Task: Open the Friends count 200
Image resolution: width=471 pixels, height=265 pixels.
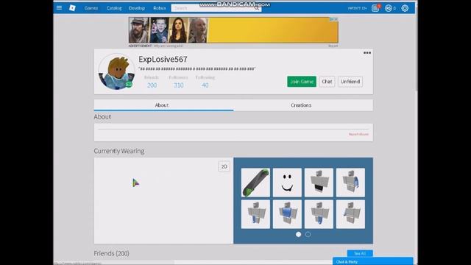Action: [152, 85]
